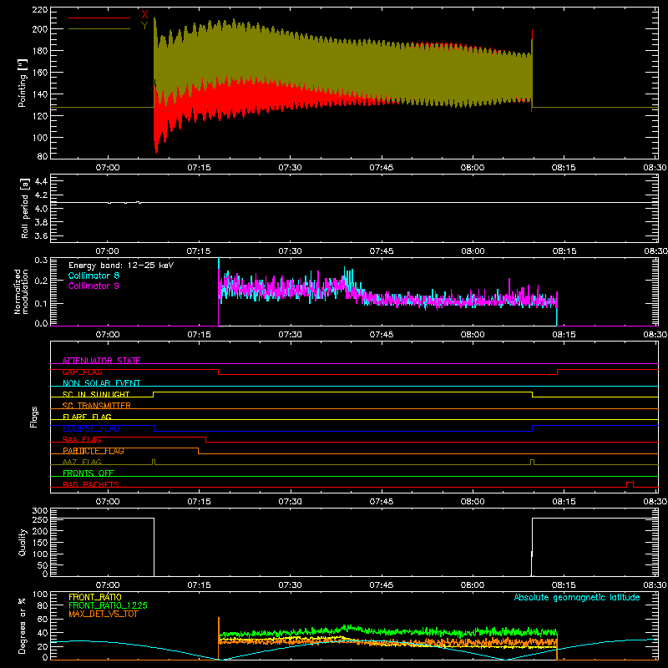Click the Normalized modulation axis title
The image size is (668, 668).
[21, 291]
